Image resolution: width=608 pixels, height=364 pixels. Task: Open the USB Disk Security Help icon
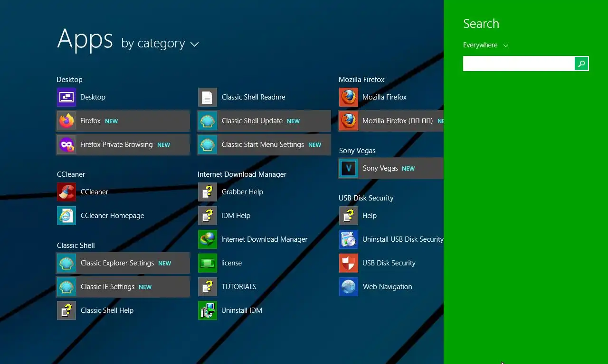[349, 216]
